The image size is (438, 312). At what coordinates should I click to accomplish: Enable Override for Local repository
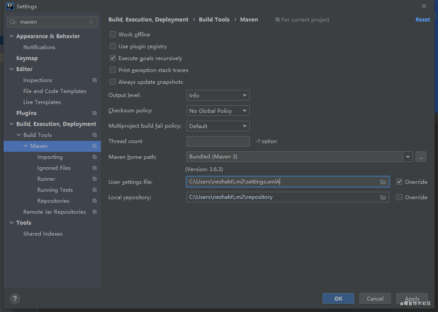pos(399,197)
